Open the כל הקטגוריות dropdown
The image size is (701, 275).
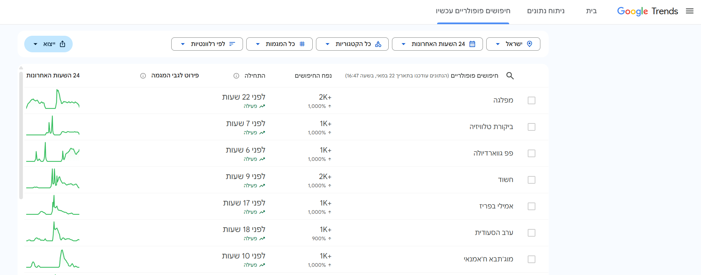352,44
